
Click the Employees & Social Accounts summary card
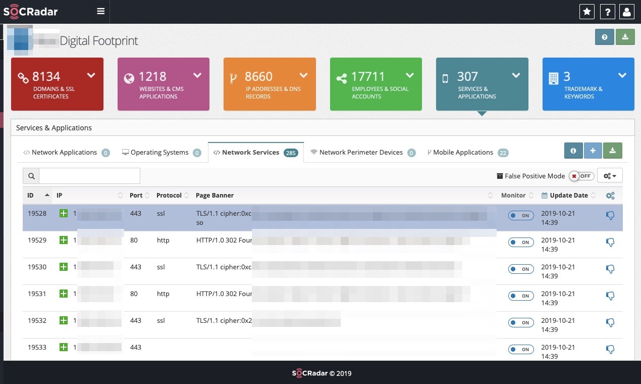376,84
